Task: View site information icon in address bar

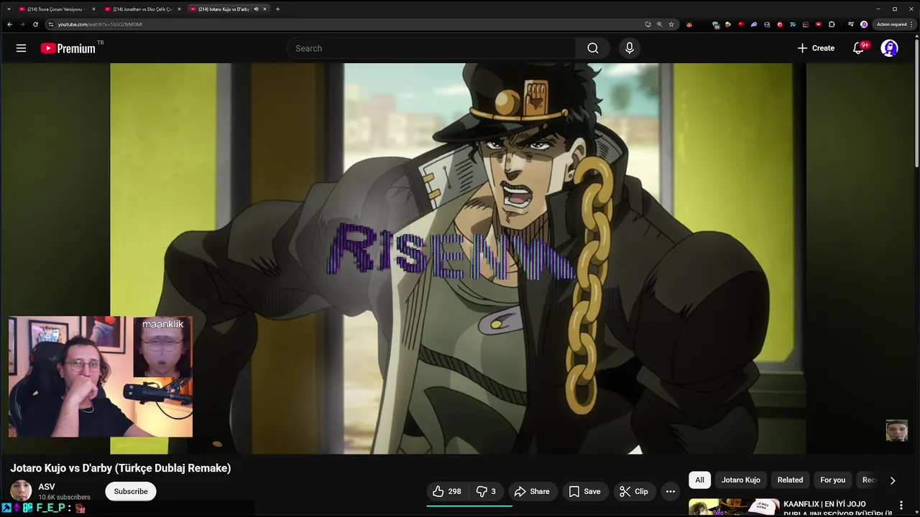Action: (50, 24)
